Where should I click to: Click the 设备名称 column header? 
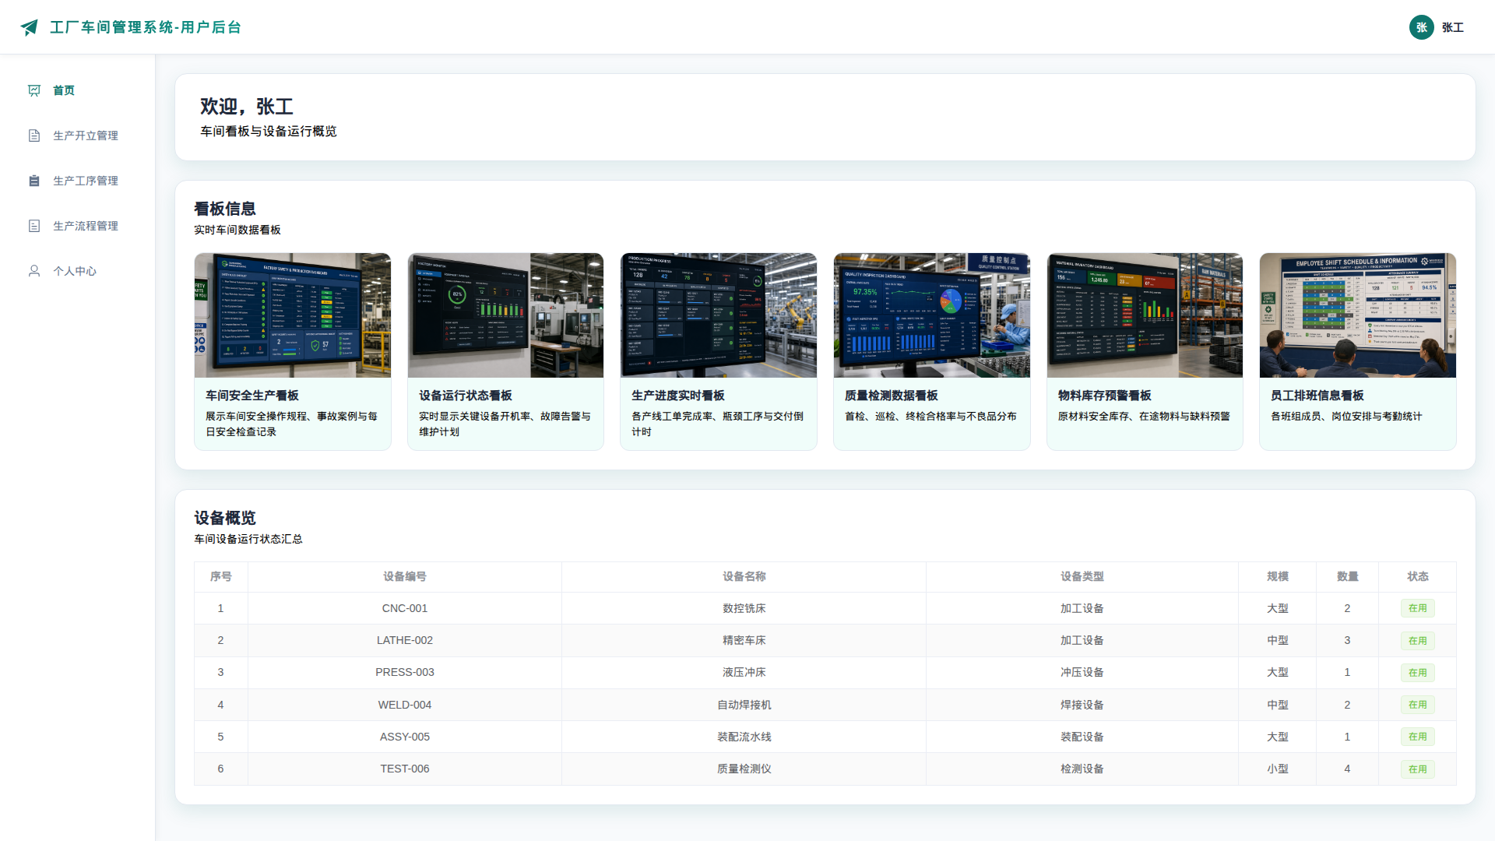[x=744, y=576]
